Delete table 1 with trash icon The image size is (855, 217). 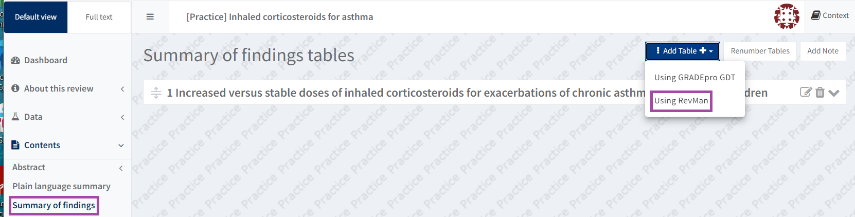click(x=820, y=93)
